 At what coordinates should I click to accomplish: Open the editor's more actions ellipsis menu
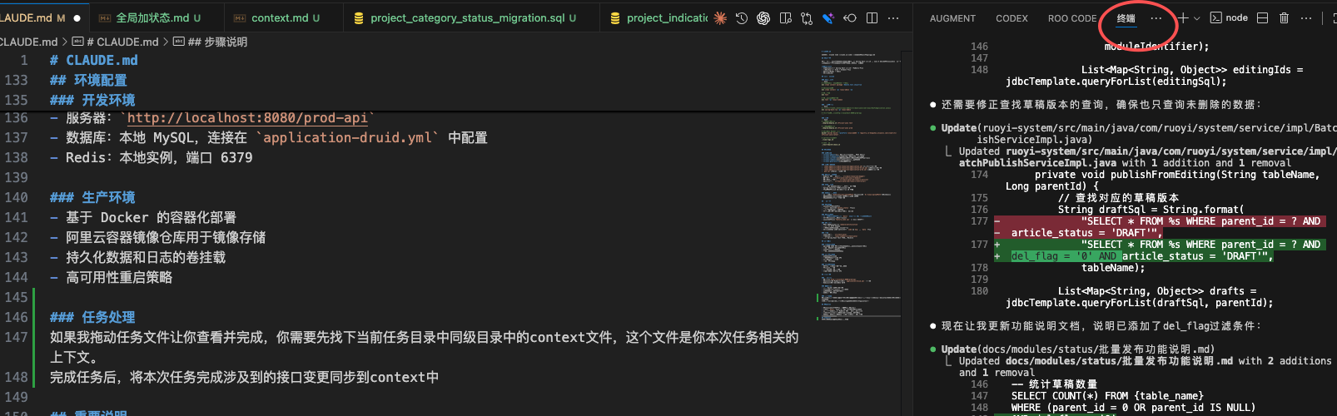coord(893,17)
